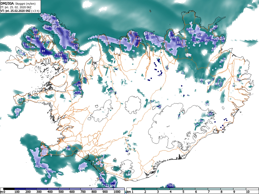Click the 'DMI/IGA: Skyggni (m/km)' title text
Viewport: 259px width, 194px height.
(18, 4)
